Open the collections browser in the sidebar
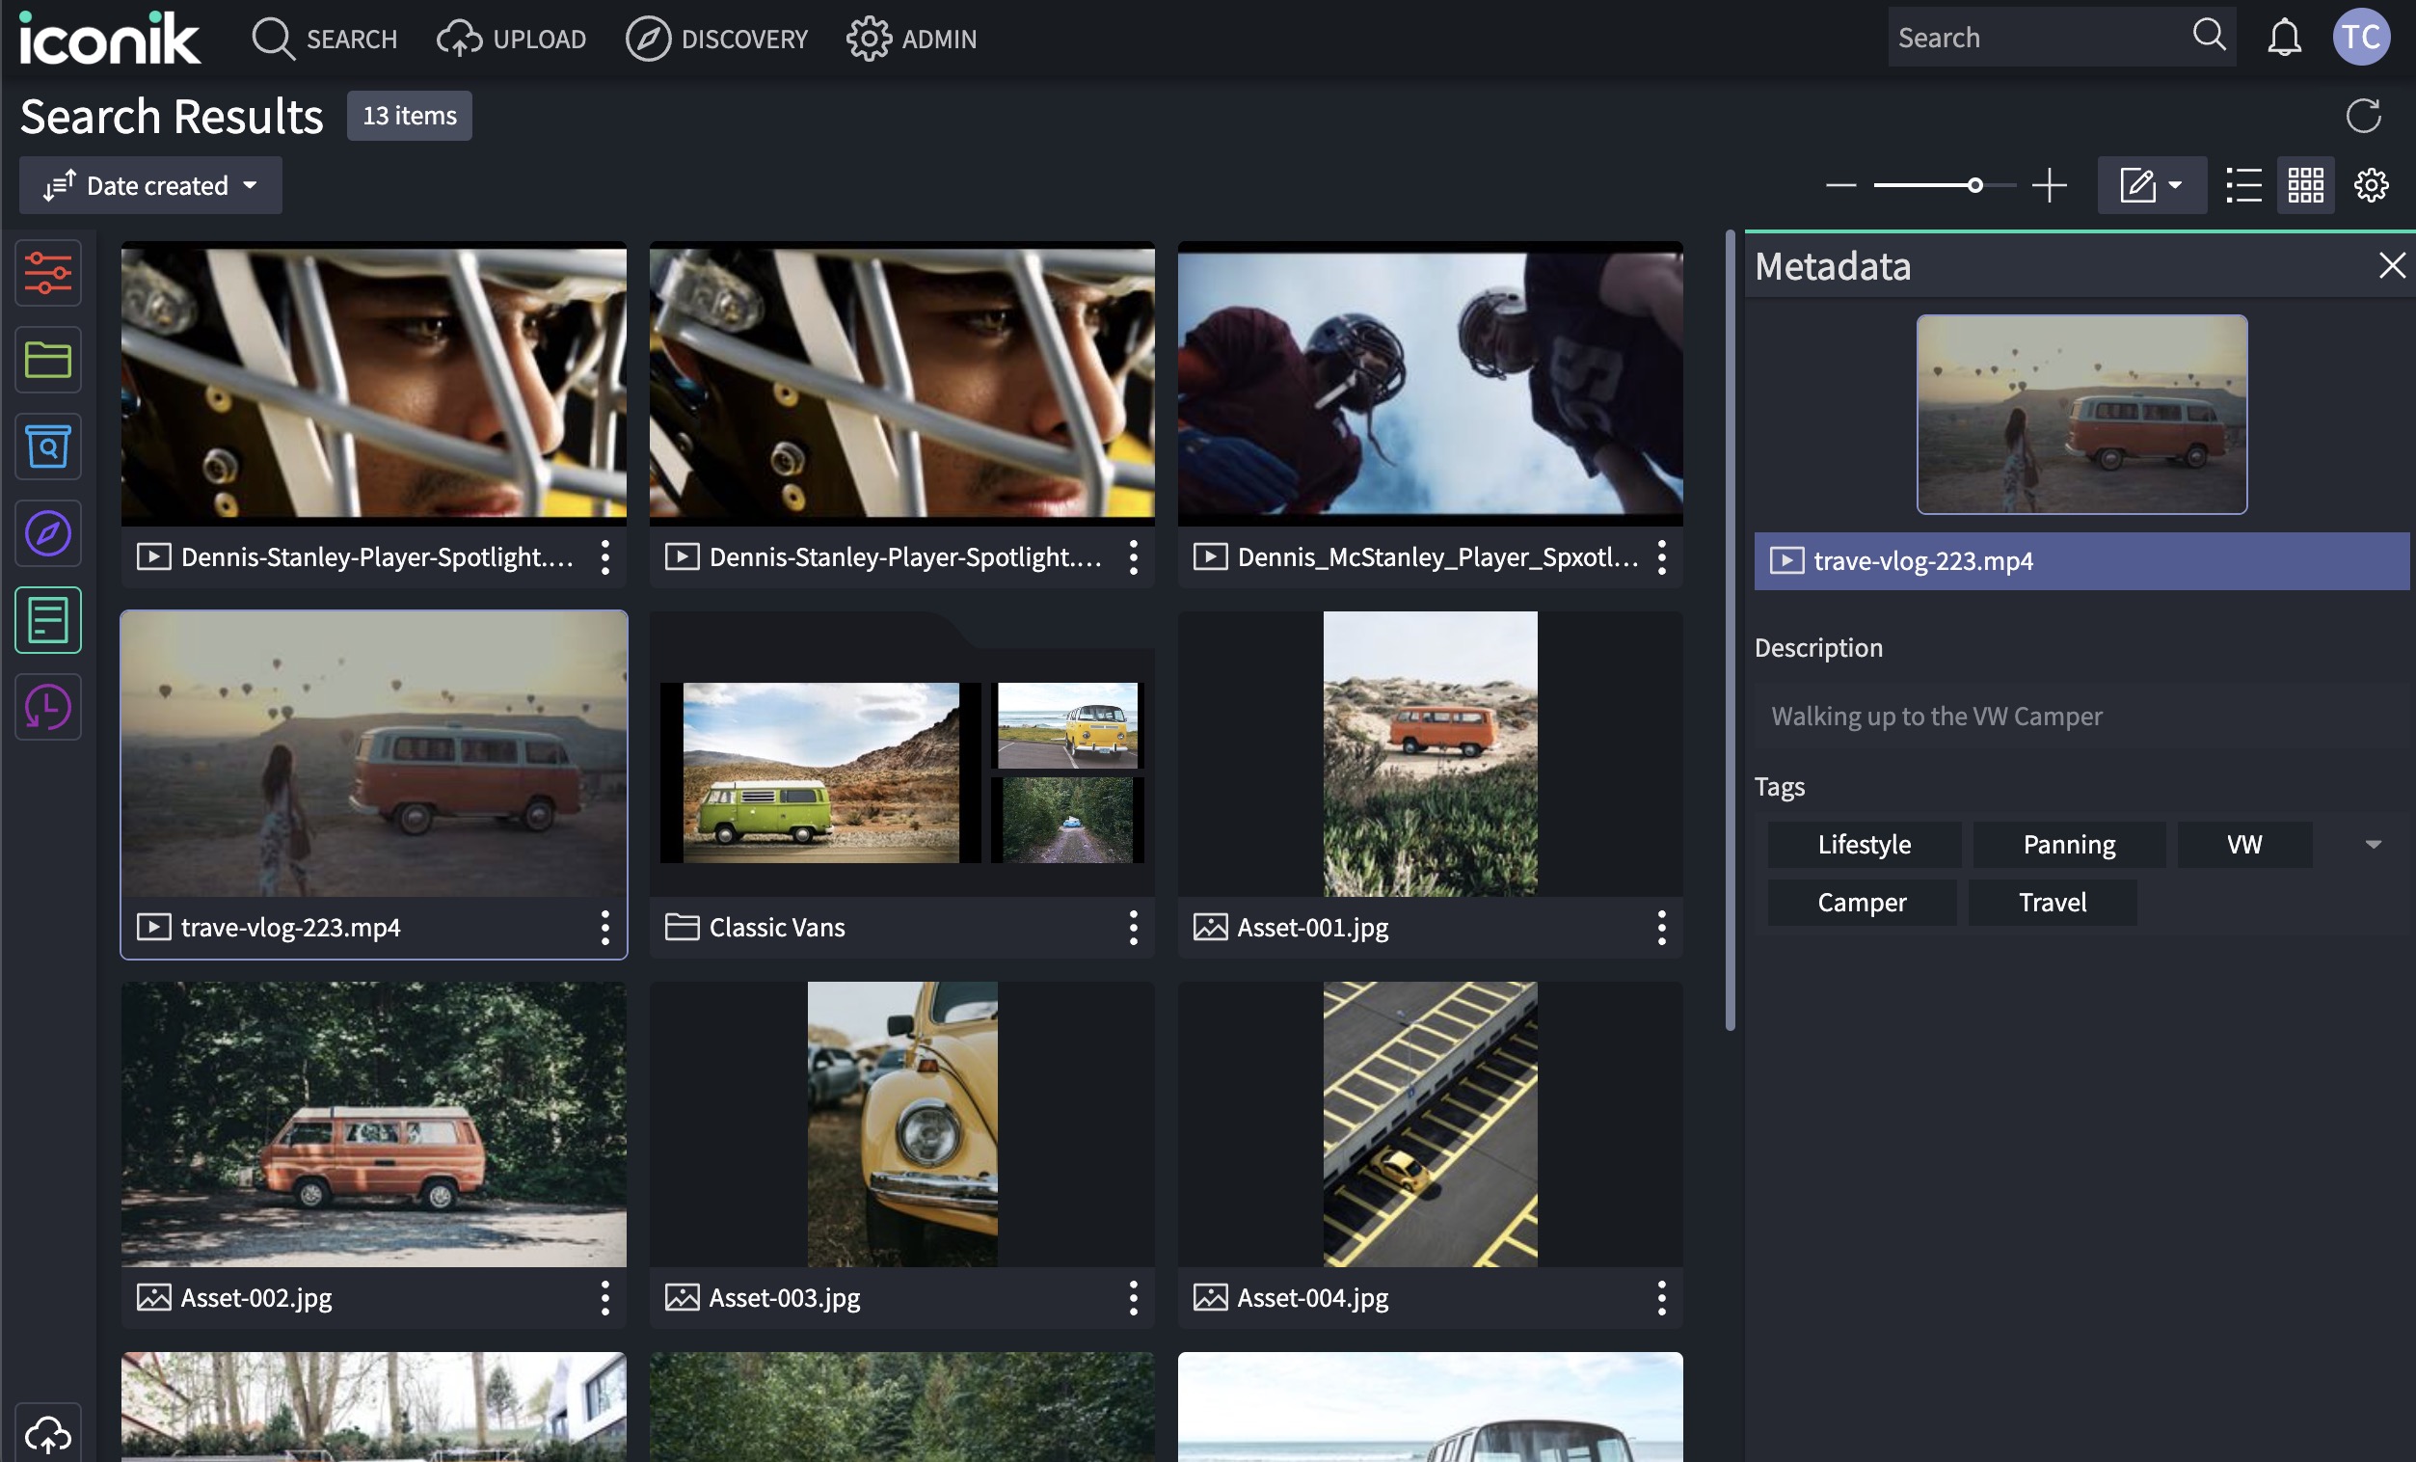Image resolution: width=2416 pixels, height=1462 pixels. [x=47, y=360]
